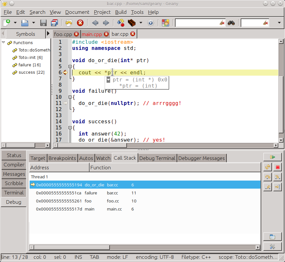285x262 pixels.
Task: Find text with the binoculars icon
Action: (231, 23)
